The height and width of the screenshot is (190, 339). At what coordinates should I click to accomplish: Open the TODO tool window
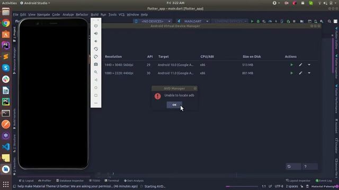(94, 180)
